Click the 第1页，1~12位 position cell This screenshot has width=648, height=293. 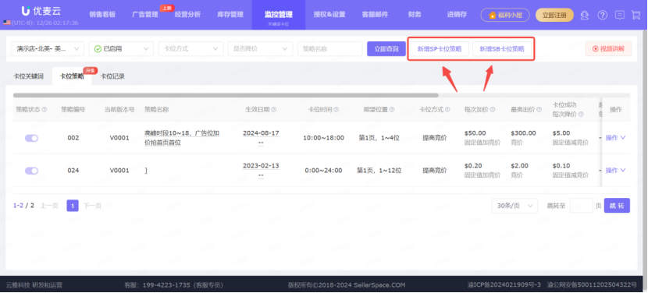point(379,171)
